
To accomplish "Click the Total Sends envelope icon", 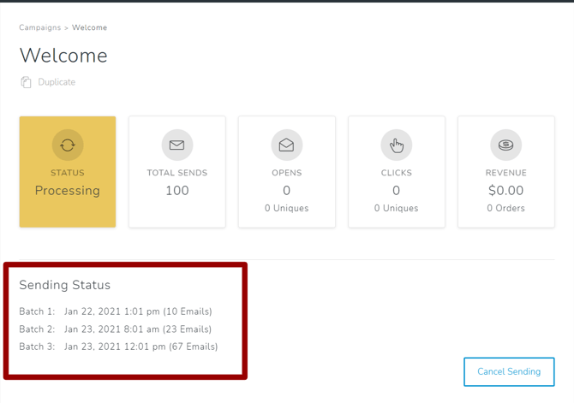I will click(177, 145).
